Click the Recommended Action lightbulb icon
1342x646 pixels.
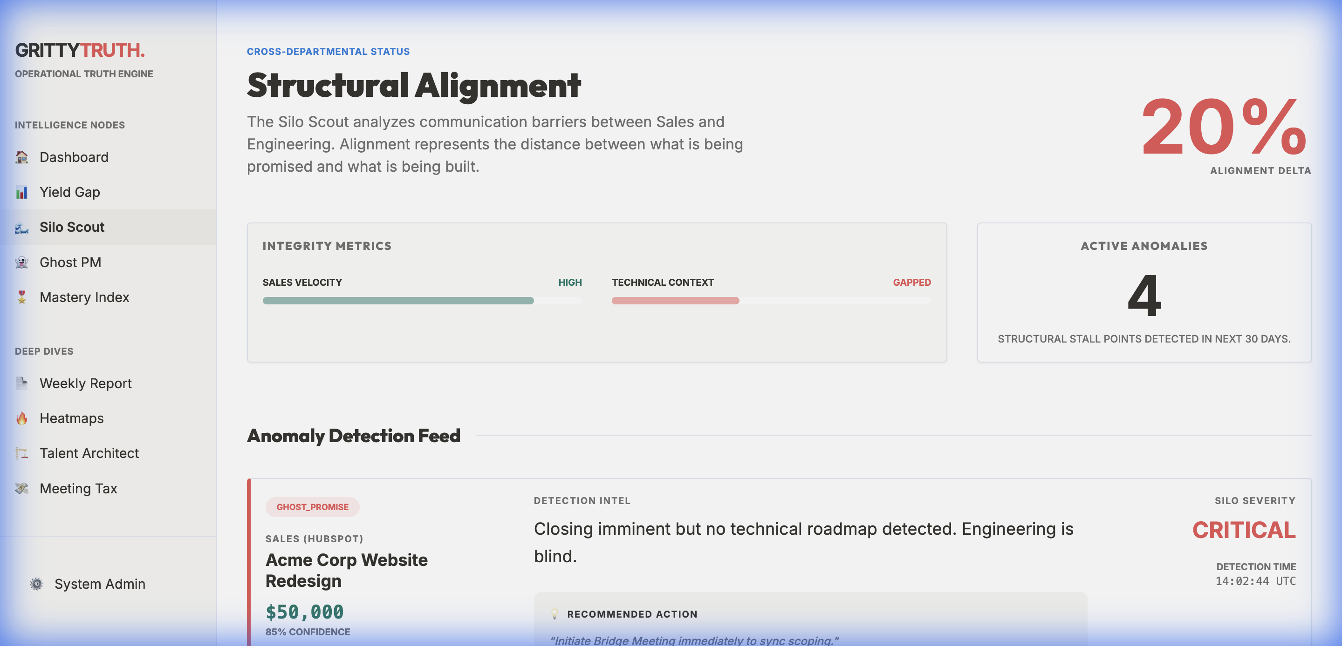(x=555, y=614)
